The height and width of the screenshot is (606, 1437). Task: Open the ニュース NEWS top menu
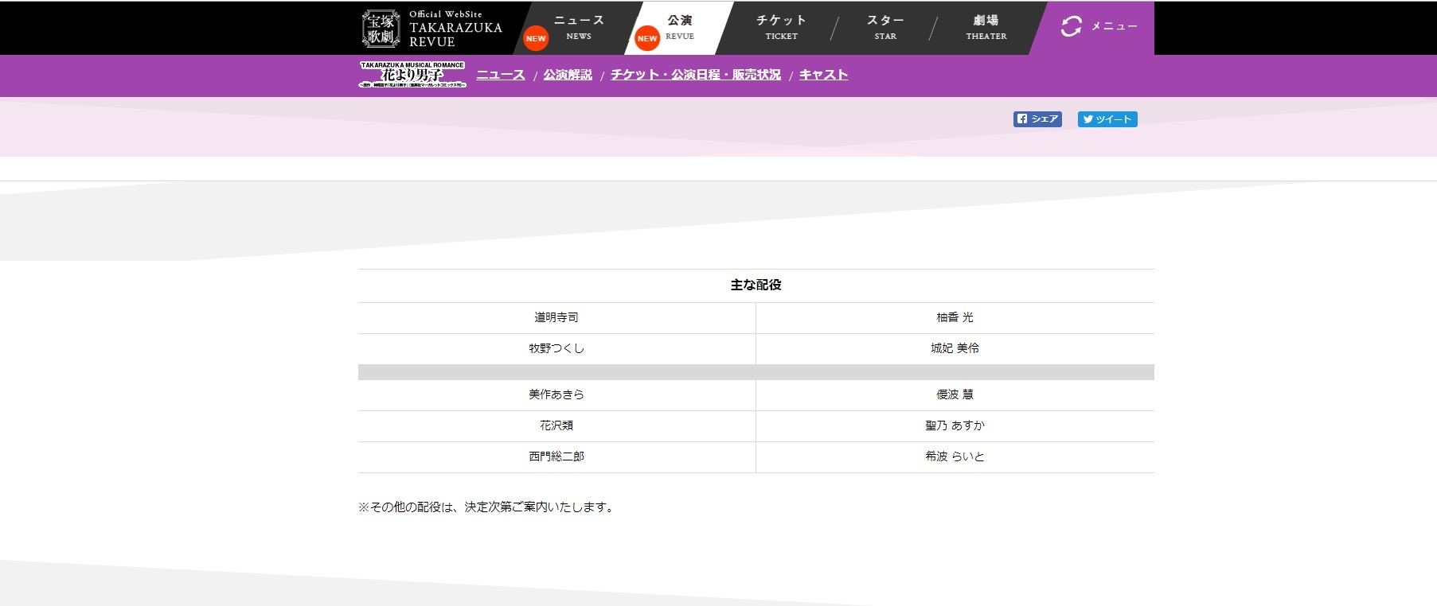(x=579, y=27)
